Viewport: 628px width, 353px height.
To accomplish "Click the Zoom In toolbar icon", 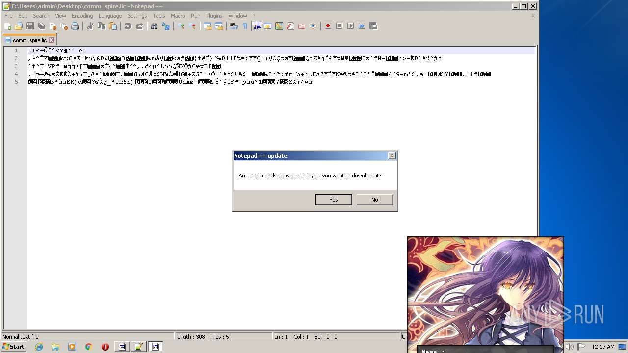I will (181, 26).
